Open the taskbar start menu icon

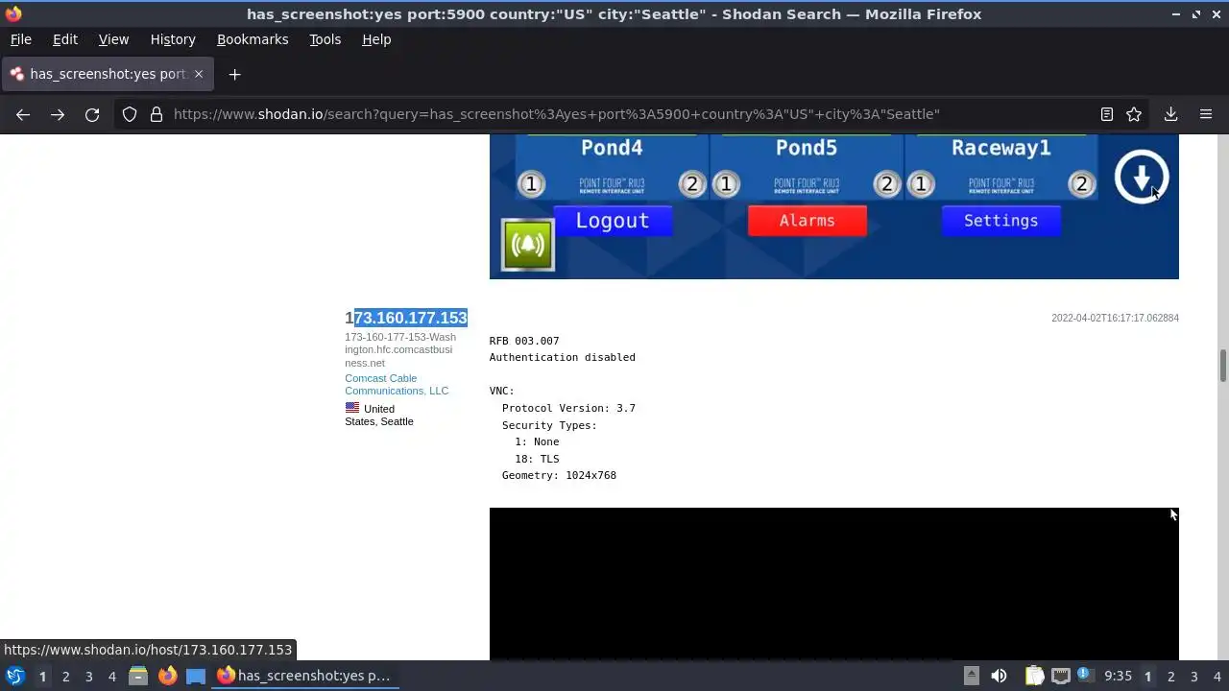14,677
